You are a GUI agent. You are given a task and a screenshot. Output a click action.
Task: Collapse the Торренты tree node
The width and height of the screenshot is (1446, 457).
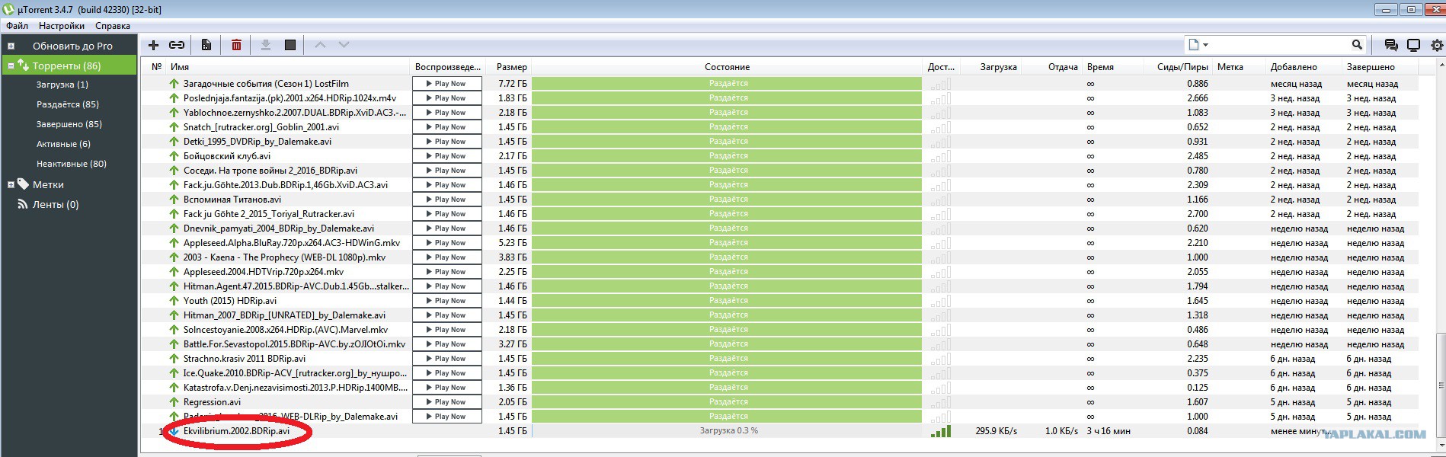(11, 66)
